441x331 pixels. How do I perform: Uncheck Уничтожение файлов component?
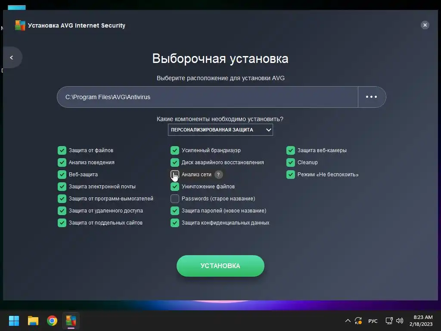point(175,187)
